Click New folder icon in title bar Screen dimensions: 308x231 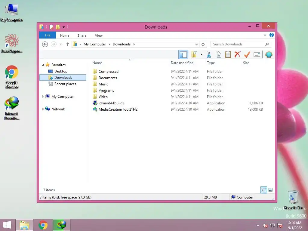(x=58, y=27)
